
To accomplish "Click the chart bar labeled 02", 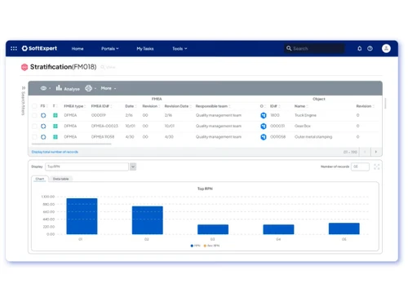I will pyautogui.click(x=148, y=220).
